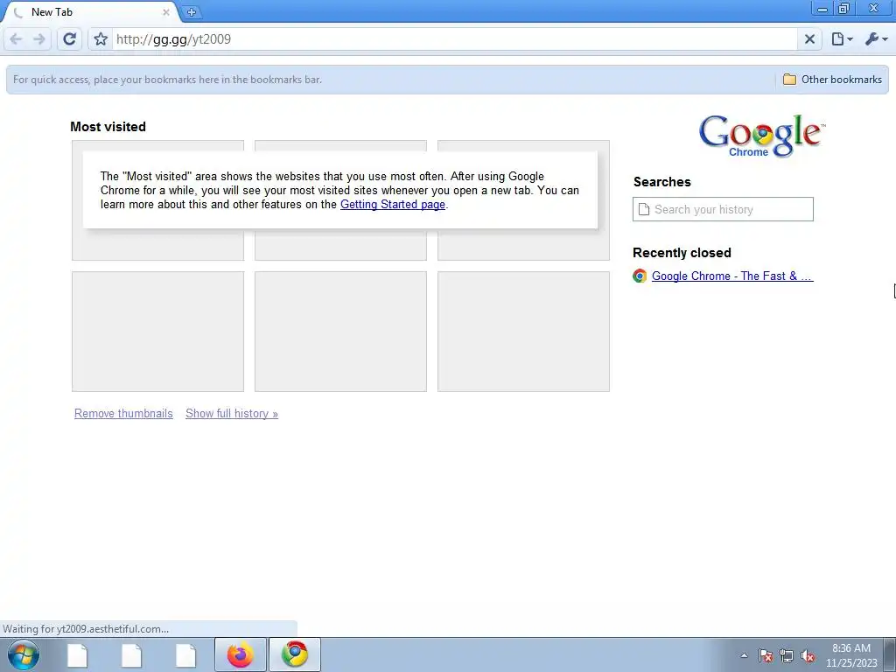Image resolution: width=896 pixels, height=672 pixels.
Task: Click the Recently closed Chrome favicon
Action: [640, 276]
